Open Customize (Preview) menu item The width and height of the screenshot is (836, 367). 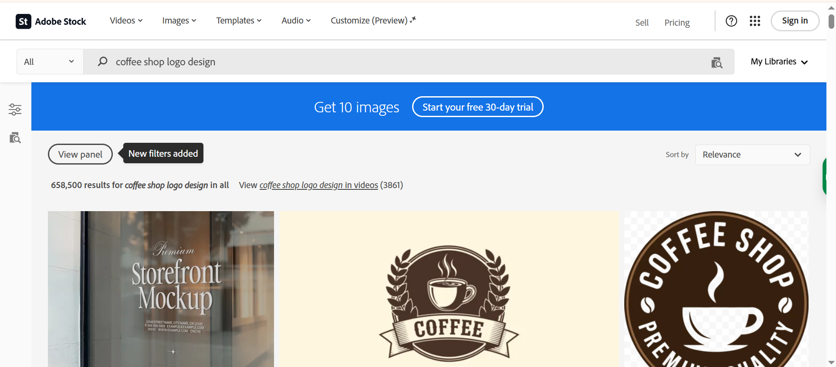[x=373, y=20]
